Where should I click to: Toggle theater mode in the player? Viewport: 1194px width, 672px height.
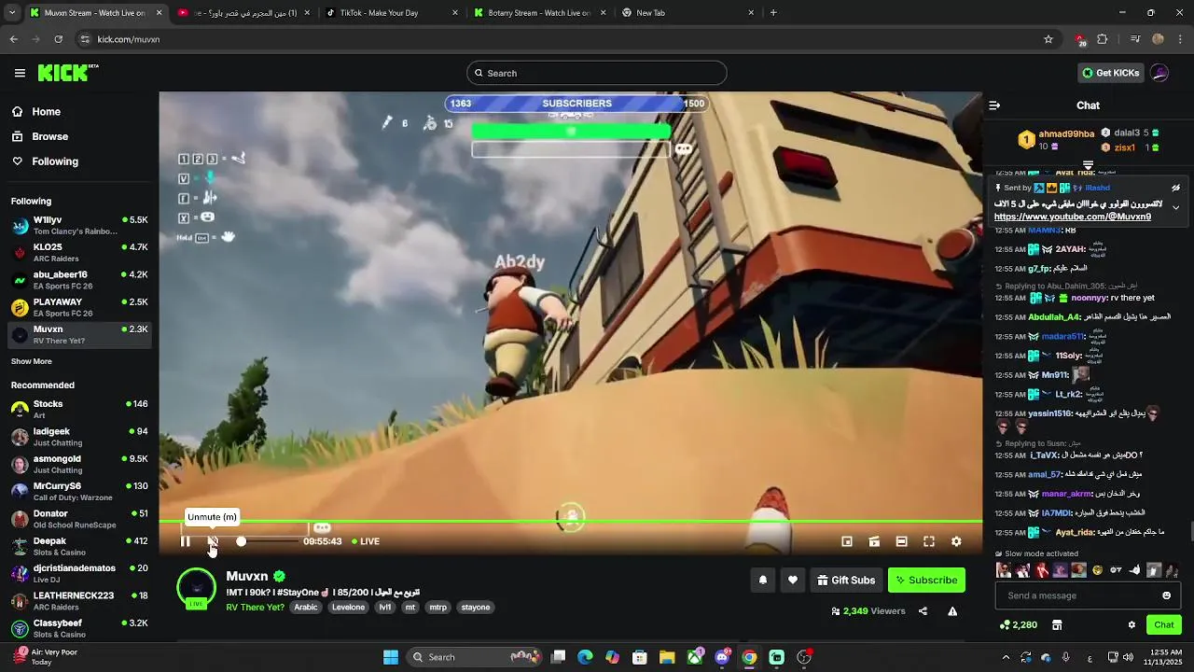click(x=901, y=541)
